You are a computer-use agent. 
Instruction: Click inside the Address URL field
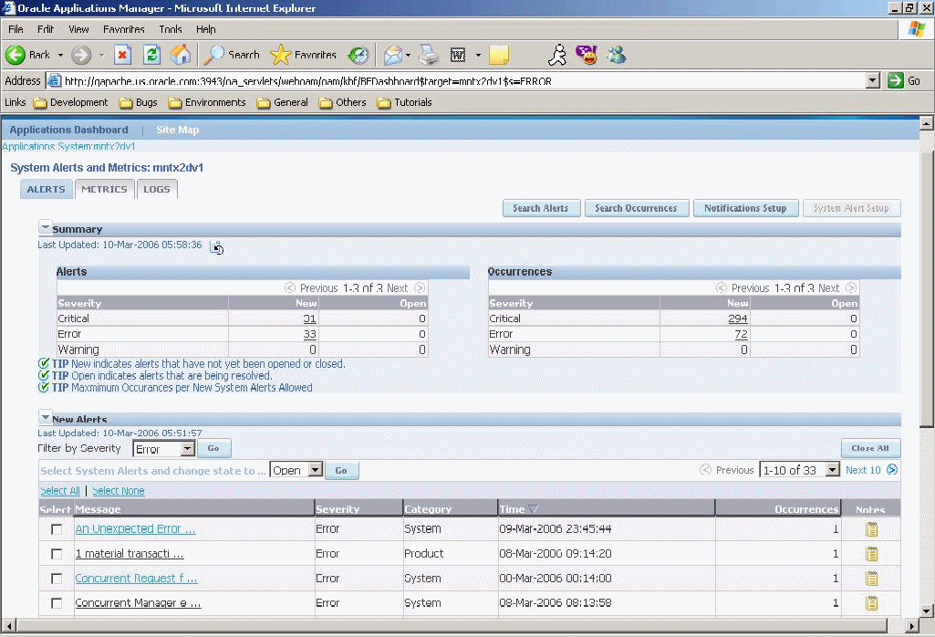[x=456, y=80]
